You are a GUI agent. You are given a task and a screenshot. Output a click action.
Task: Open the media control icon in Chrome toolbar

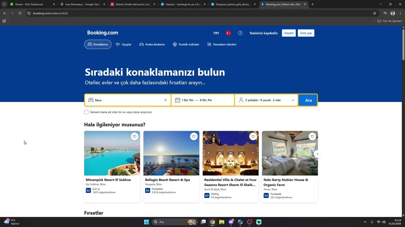(x=385, y=13)
